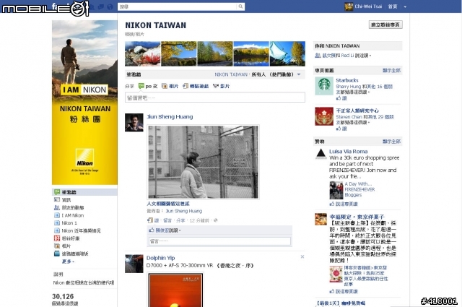
Task: Click 說這專頁讚 under Luisa Via Roma ad
Action: tap(344, 204)
